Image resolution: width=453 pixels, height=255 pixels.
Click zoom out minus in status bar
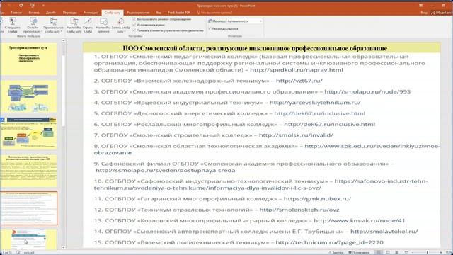tap(413, 252)
